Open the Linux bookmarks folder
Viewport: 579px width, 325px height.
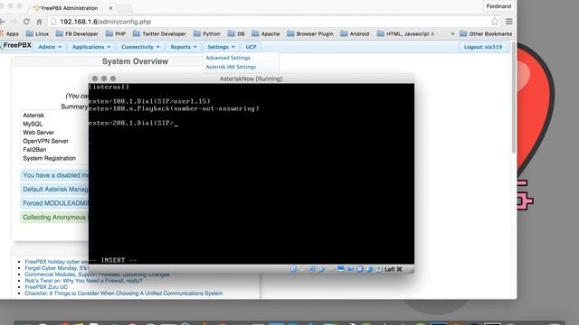click(x=37, y=34)
